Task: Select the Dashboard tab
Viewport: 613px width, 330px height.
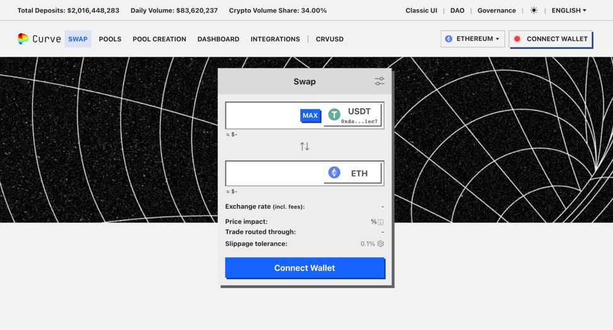Action: (x=218, y=39)
